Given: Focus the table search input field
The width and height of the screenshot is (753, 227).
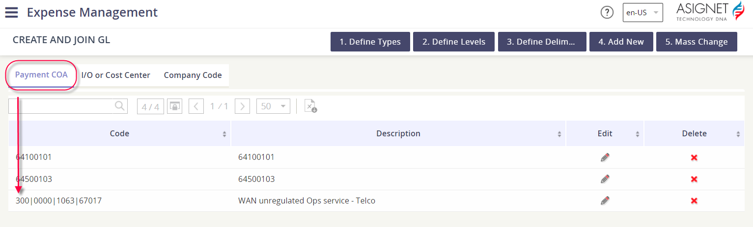Looking at the screenshot, I should 61,106.
